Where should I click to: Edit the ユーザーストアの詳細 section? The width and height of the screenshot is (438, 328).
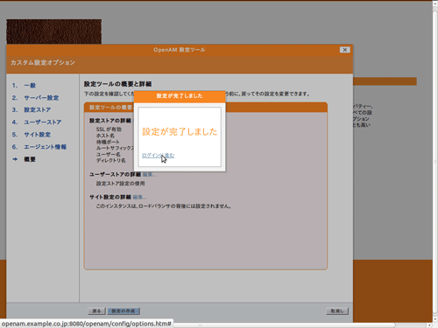[149, 174]
